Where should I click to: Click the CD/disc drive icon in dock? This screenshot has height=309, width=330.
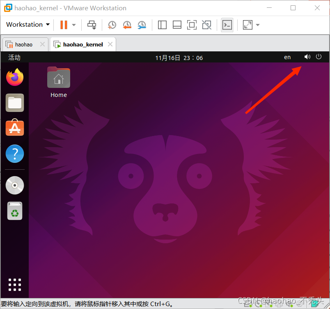point(15,185)
